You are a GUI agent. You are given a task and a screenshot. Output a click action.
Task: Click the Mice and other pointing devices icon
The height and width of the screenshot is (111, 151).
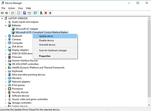point(9,75)
